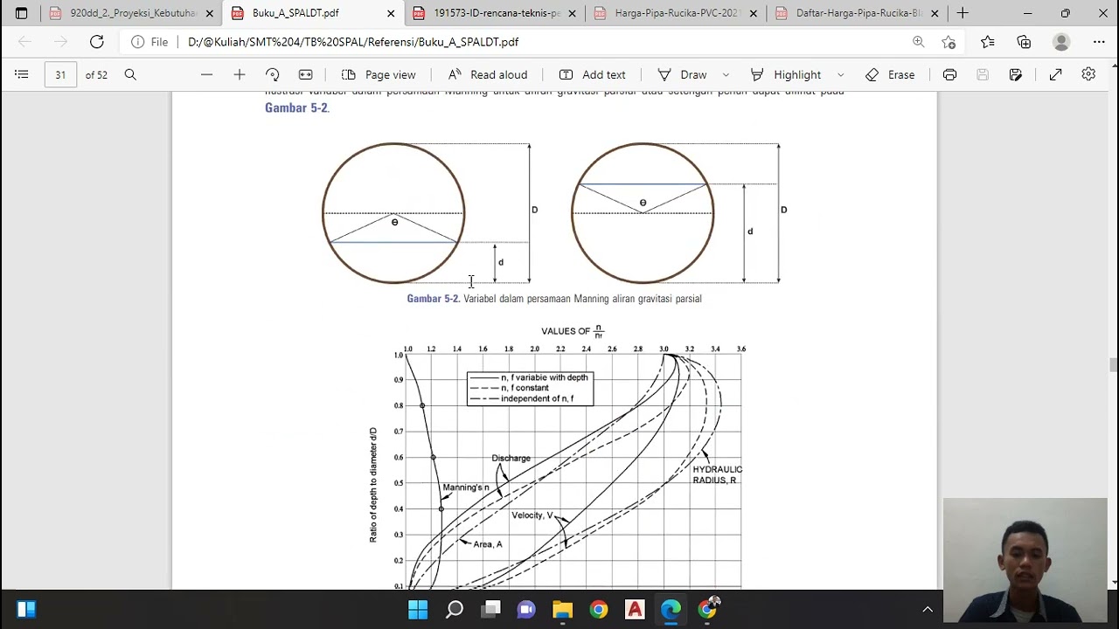Image resolution: width=1119 pixels, height=629 pixels.
Task: Zoom in the PDF page
Action: tap(239, 75)
